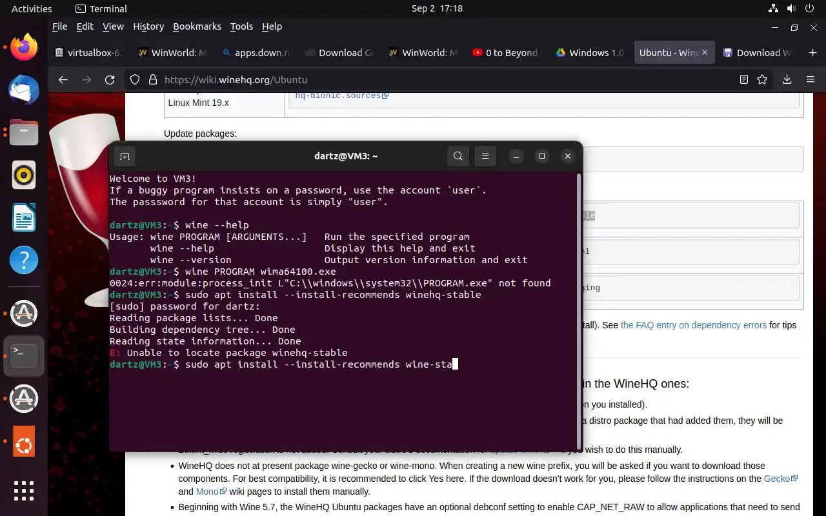Open the system volume tray icon

pos(793,8)
